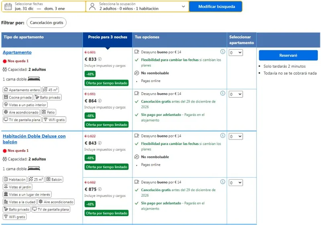Click the Cocina privada amenity tag
Image resolution: width=321 pixels, height=225 pixels.
click(18, 97)
